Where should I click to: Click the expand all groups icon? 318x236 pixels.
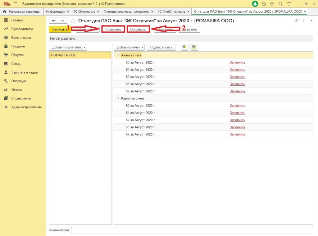point(185,47)
